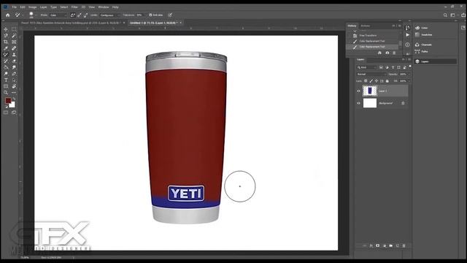Screen dimensions: 467x263
Task: Swap foreground and background colors
Action: 14,99
